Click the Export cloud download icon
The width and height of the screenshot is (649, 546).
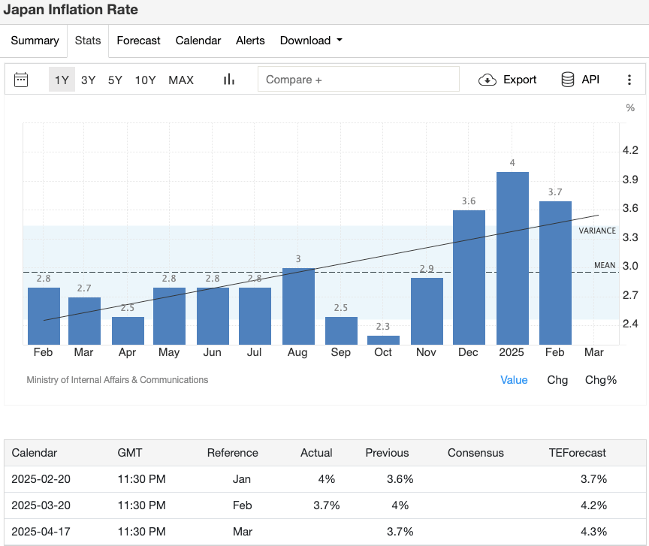tap(488, 80)
